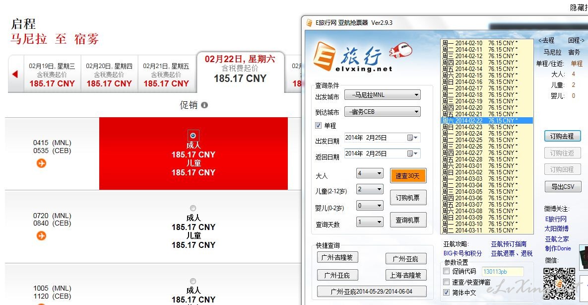Select the 1005 MNL flight radio button
The height and width of the screenshot is (305, 588).
[193, 281]
